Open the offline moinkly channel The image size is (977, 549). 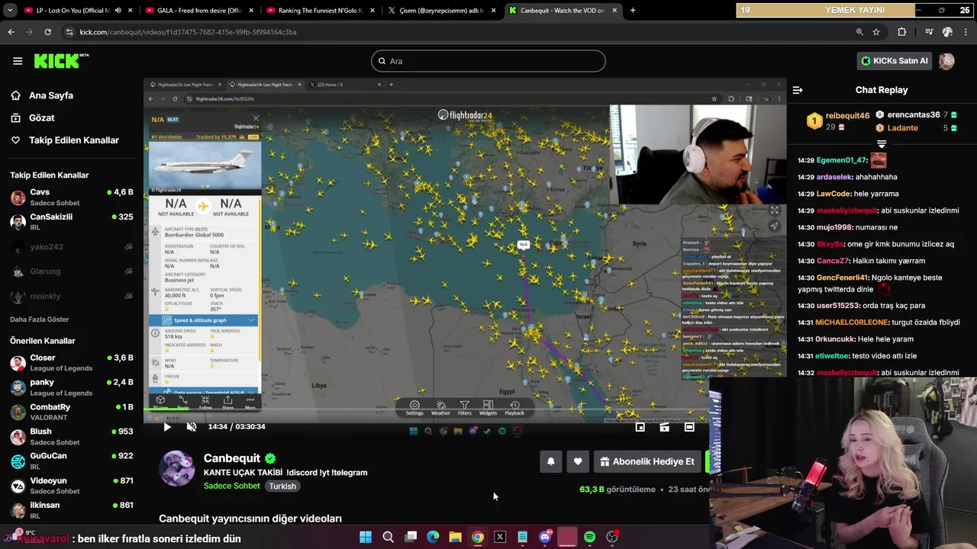pos(72,296)
